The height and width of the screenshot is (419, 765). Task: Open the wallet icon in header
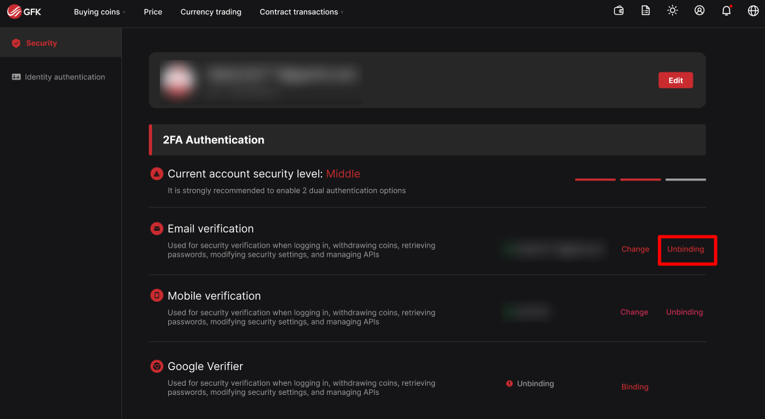pyautogui.click(x=619, y=11)
